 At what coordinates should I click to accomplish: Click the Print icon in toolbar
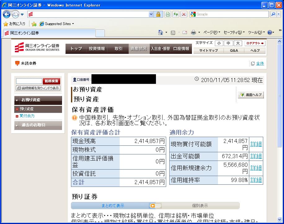click(x=193, y=32)
